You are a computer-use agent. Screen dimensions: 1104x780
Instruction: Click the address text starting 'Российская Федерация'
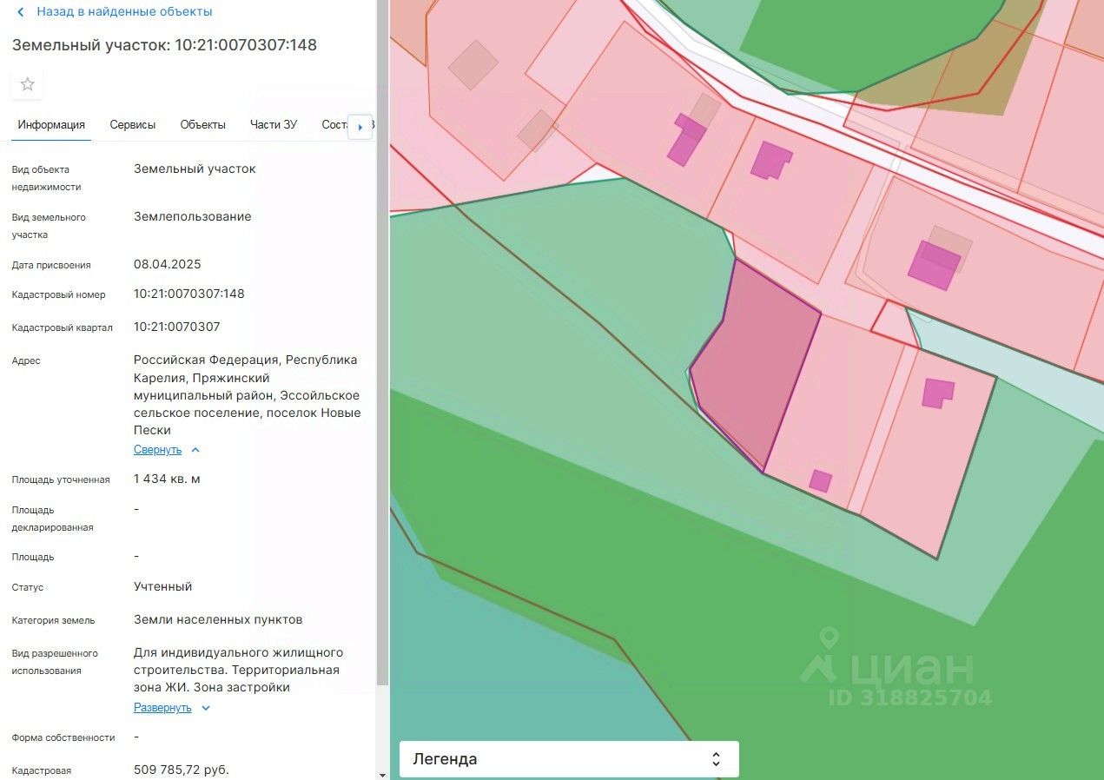[x=248, y=395]
